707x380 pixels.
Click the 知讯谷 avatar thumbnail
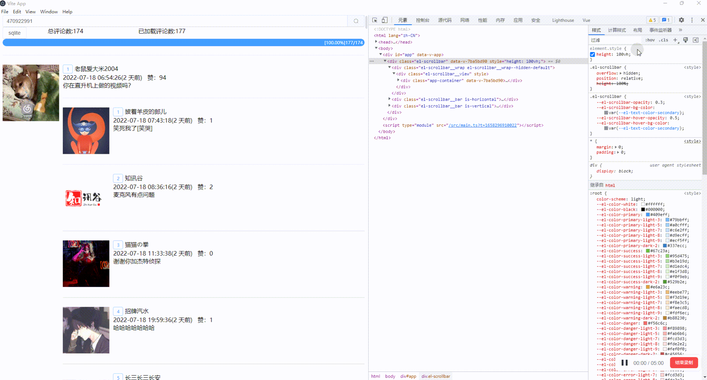tap(86, 197)
